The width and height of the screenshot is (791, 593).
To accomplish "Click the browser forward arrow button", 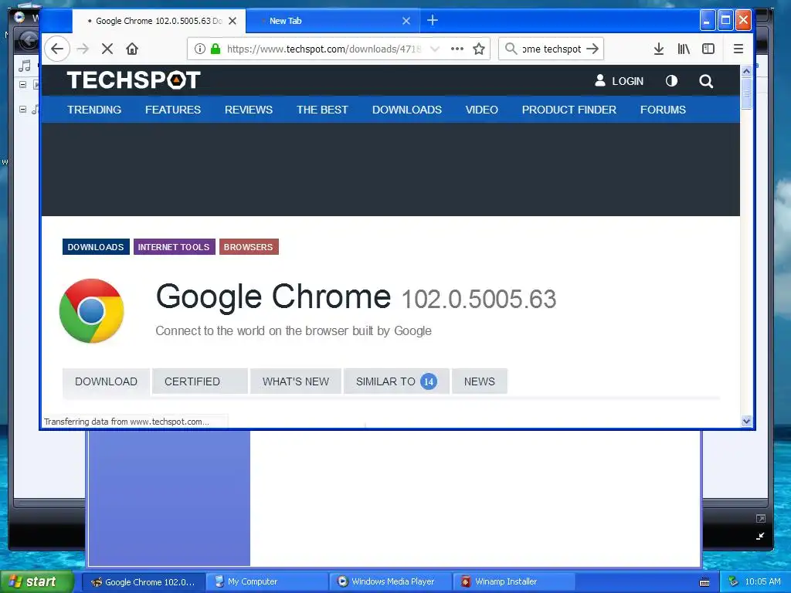I will 83,49.
